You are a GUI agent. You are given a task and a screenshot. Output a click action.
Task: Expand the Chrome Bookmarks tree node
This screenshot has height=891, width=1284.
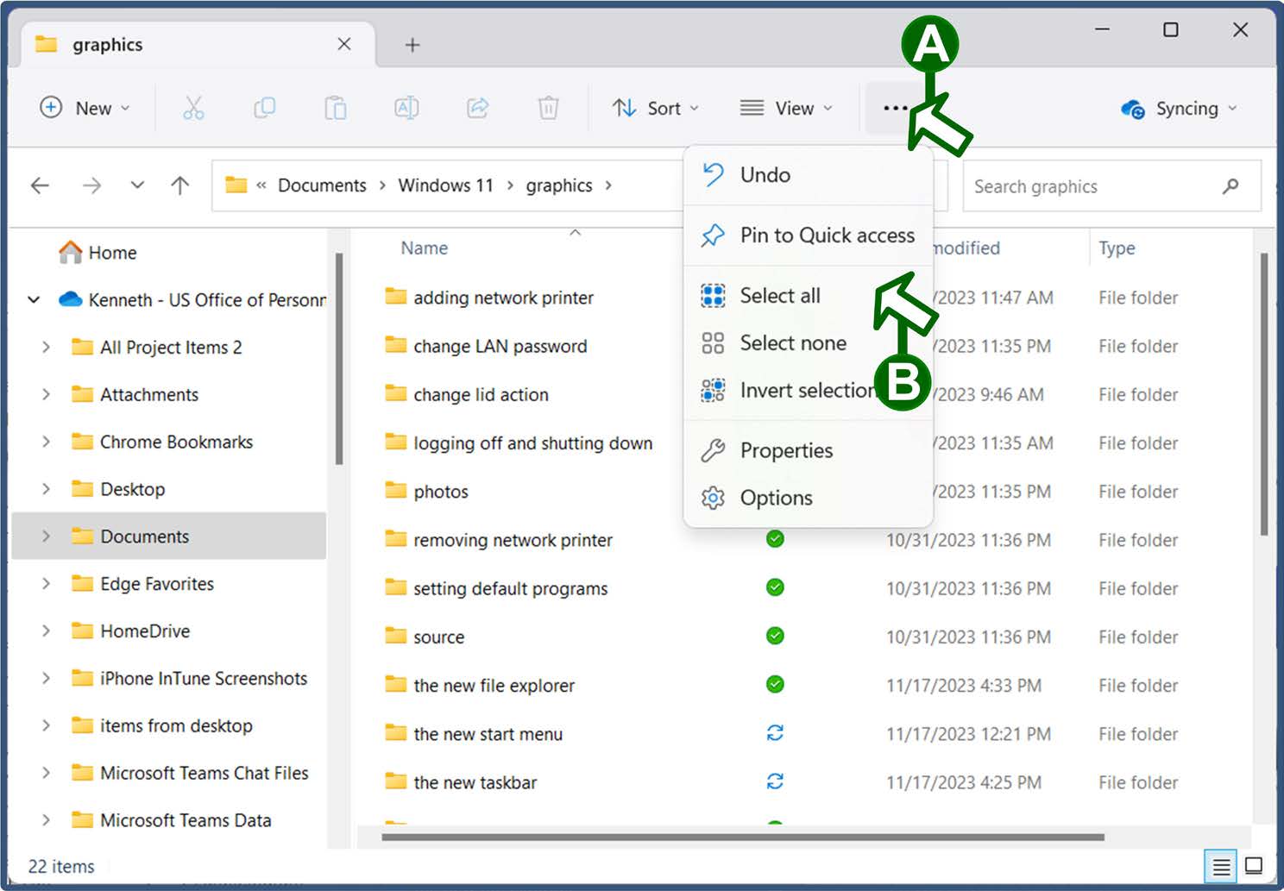coord(46,442)
